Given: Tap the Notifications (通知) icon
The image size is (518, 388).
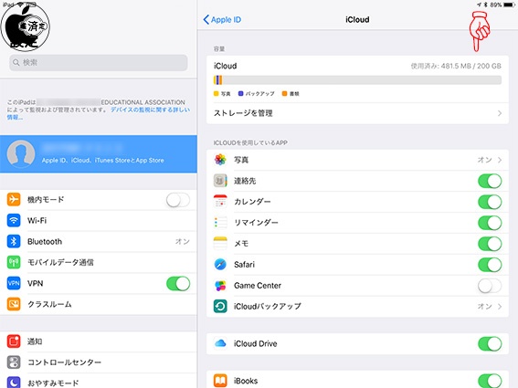Looking at the screenshot, I should pyautogui.click(x=14, y=341).
